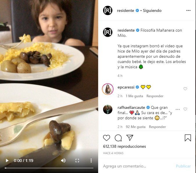Reply to epcaressi's comment
This screenshot has height=173, width=196.
(x=155, y=96)
